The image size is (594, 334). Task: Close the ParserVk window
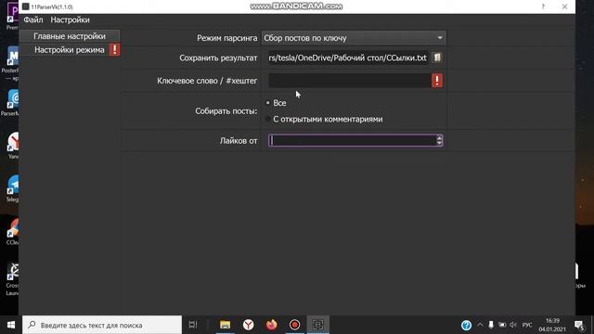point(564,6)
